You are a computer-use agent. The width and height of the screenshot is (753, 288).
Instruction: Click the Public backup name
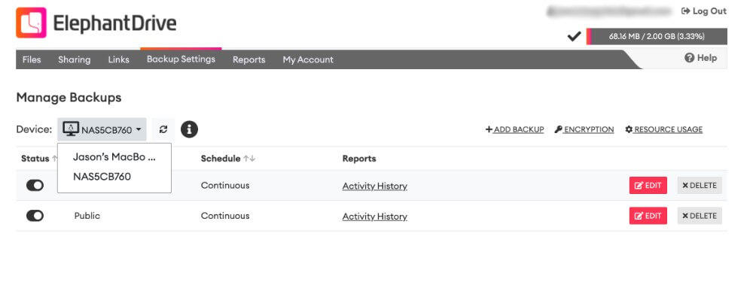(87, 216)
